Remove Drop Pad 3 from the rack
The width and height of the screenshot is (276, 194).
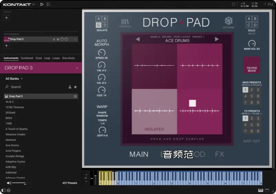pos(75,39)
